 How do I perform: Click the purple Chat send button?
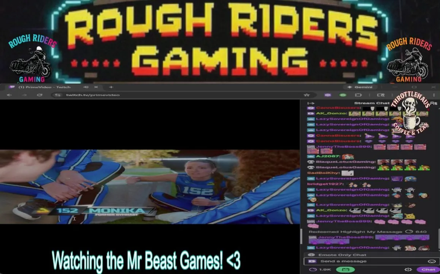tap(428, 269)
